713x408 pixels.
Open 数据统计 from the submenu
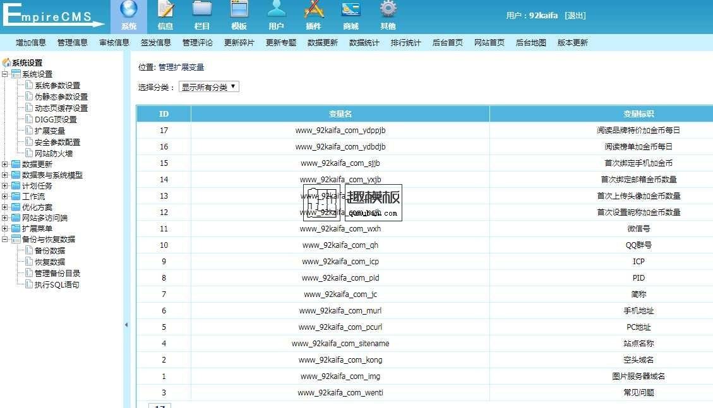click(x=364, y=43)
